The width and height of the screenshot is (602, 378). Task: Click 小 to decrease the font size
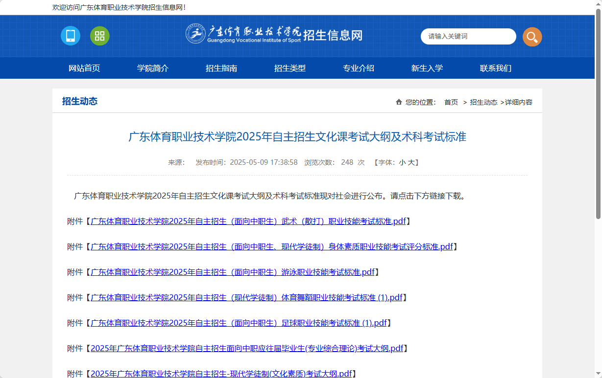pyautogui.click(x=404, y=162)
